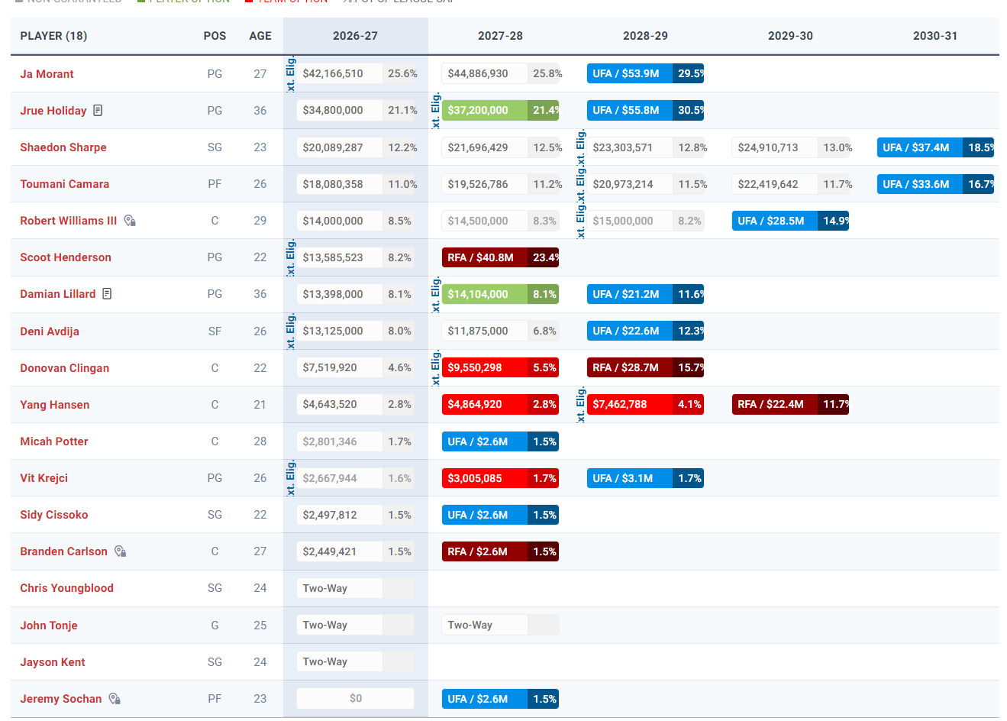Select the Sidy Cissoko link
This screenshot has width=1007, height=721.
pyautogui.click(x=54, y=515)
